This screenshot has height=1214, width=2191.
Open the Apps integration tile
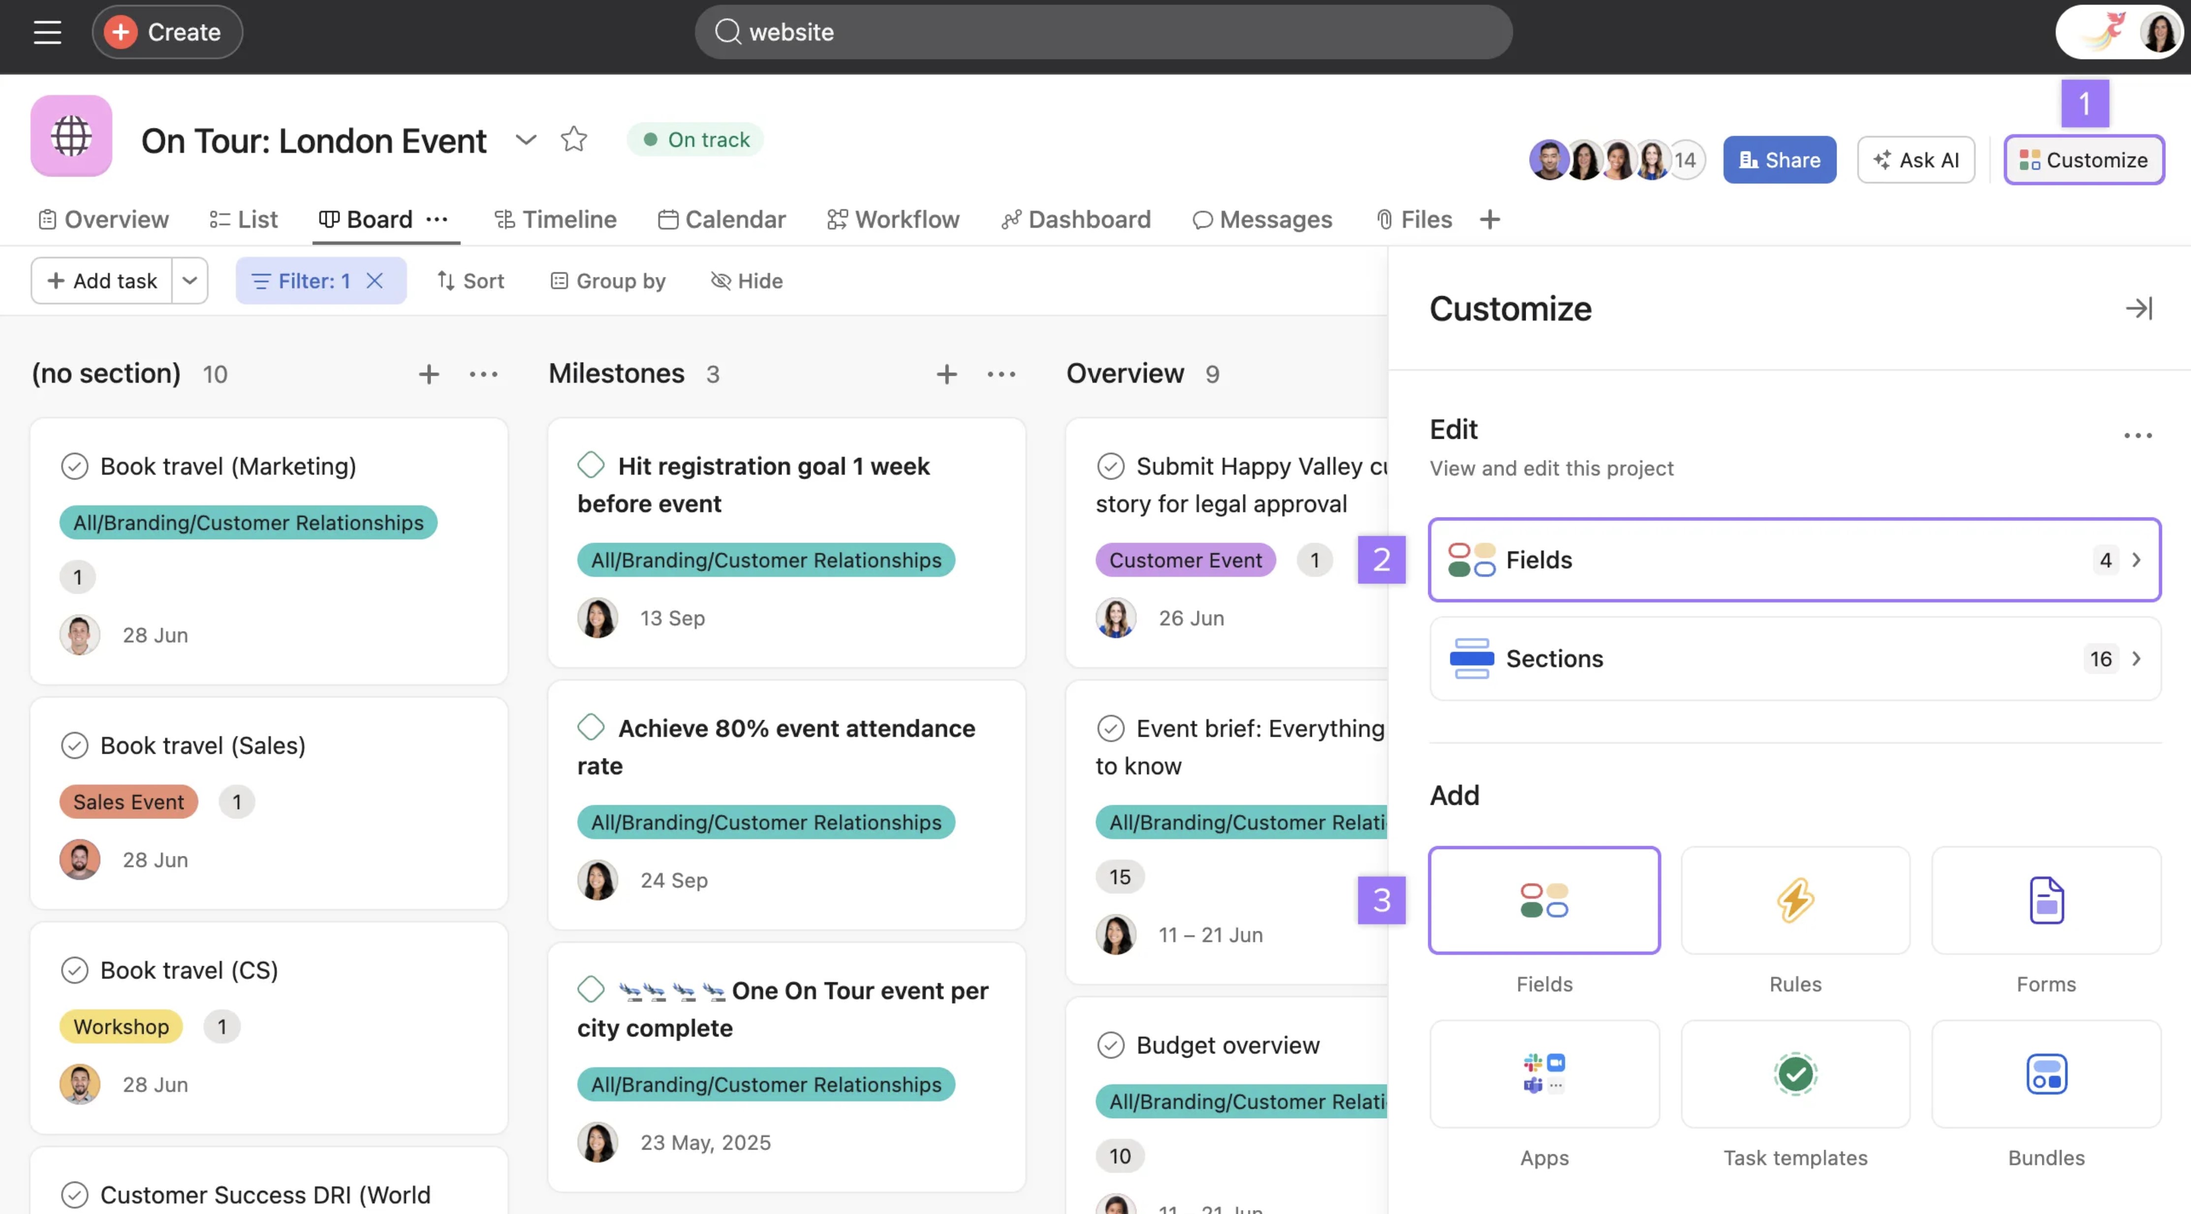pos(1544,1075)
